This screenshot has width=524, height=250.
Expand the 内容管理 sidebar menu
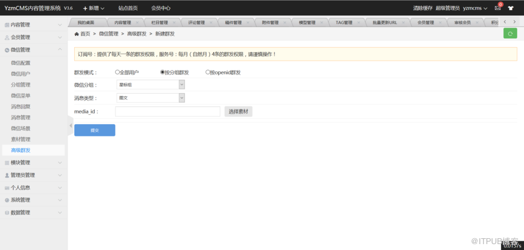pyautogui.click(x=32, y=25)
